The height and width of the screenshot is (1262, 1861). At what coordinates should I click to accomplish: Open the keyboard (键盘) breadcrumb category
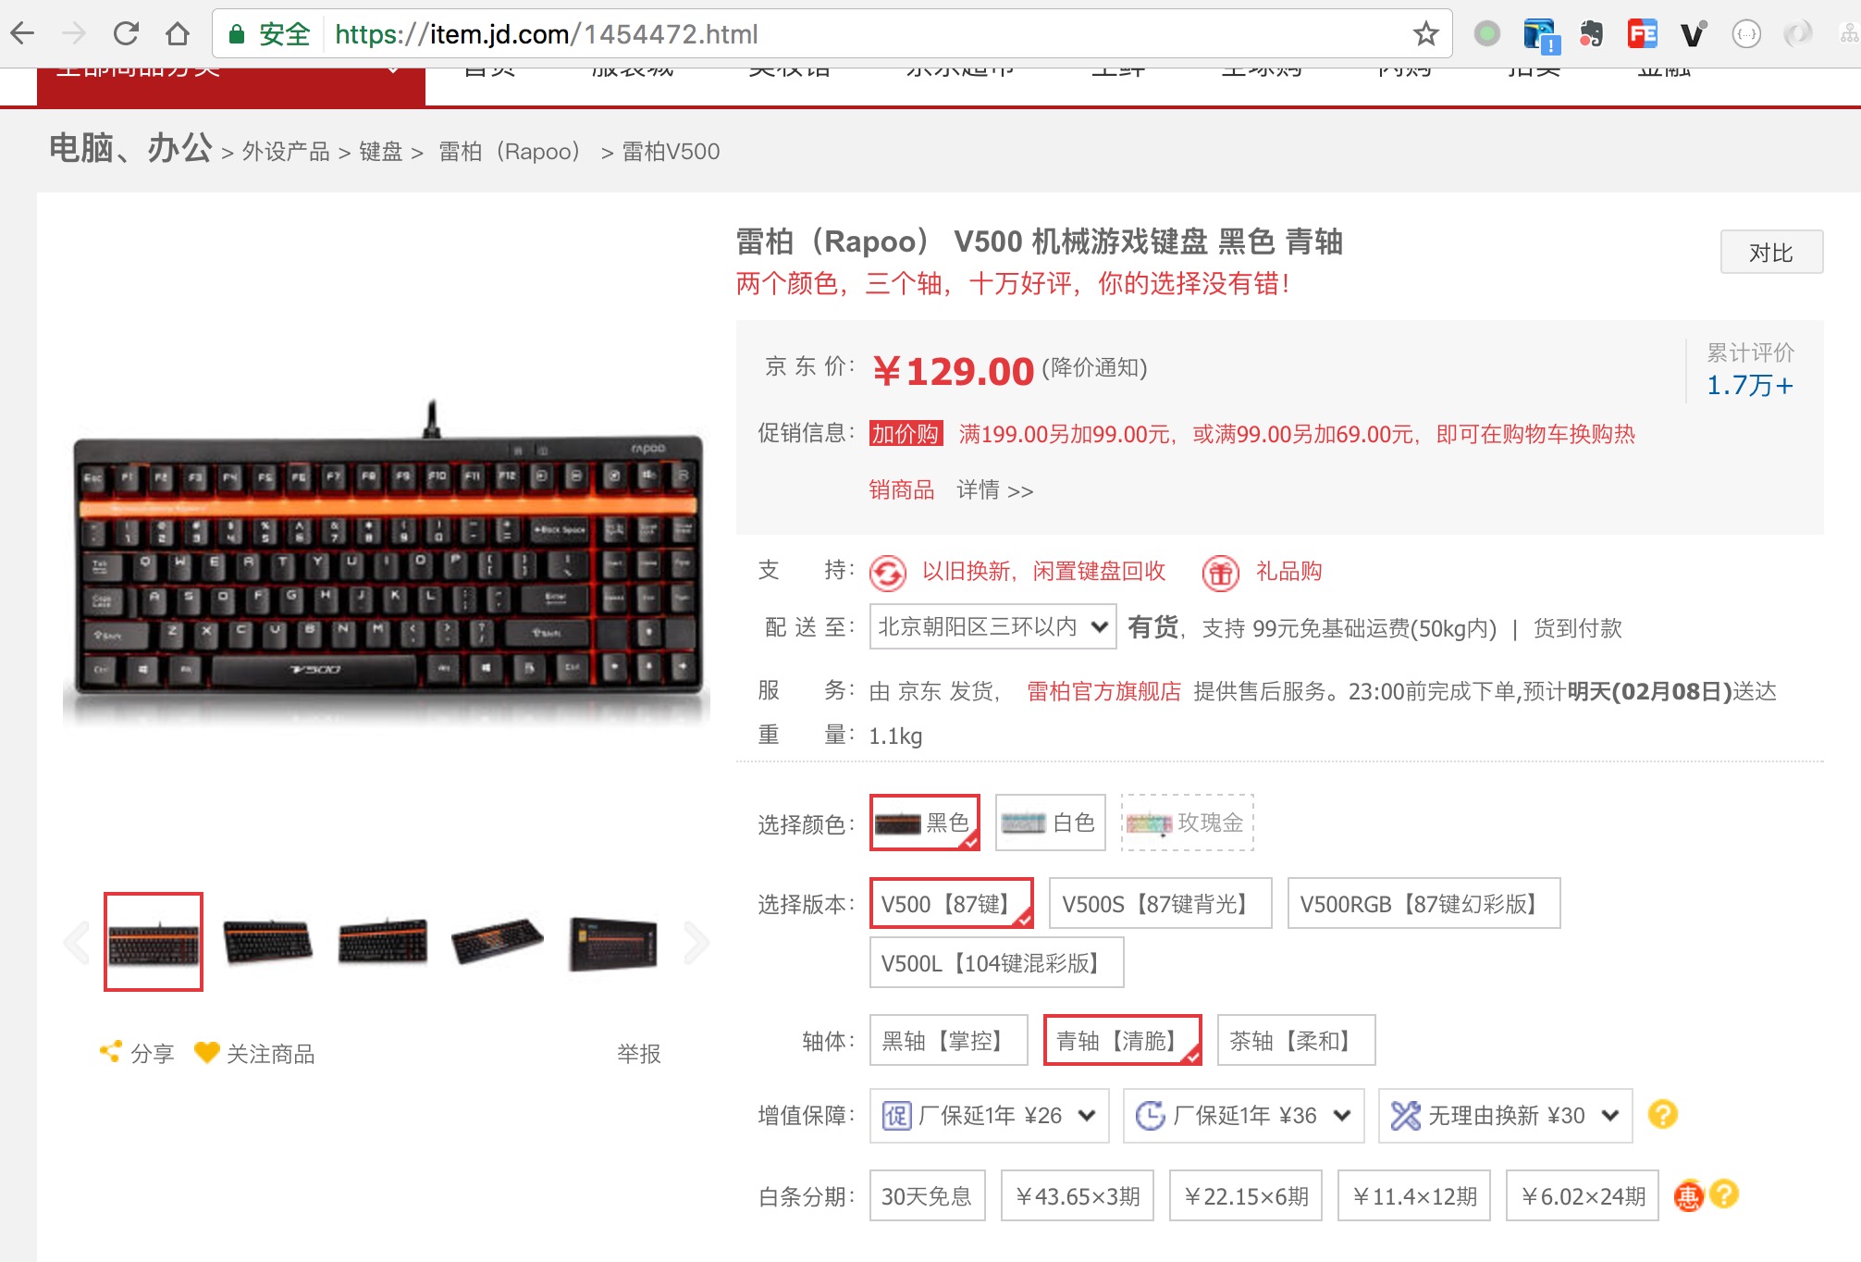point(380,152)
